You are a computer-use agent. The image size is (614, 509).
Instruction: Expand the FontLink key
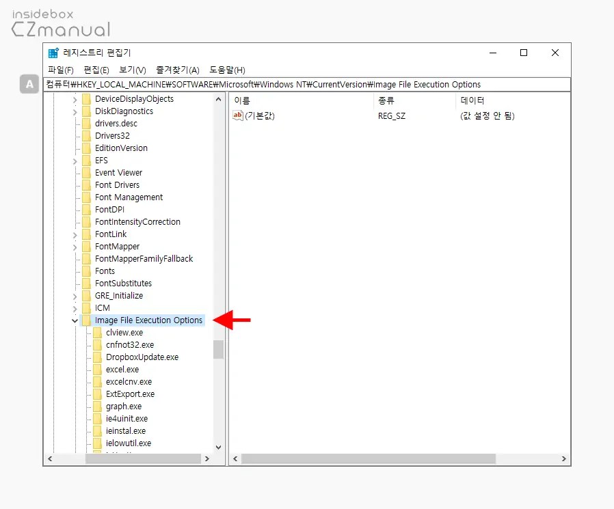click(75, 235)
